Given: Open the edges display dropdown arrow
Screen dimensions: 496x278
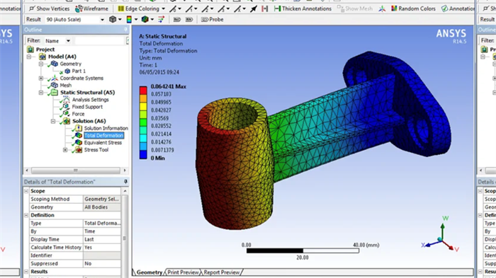Looking at the screenshot, I should 152,20.
